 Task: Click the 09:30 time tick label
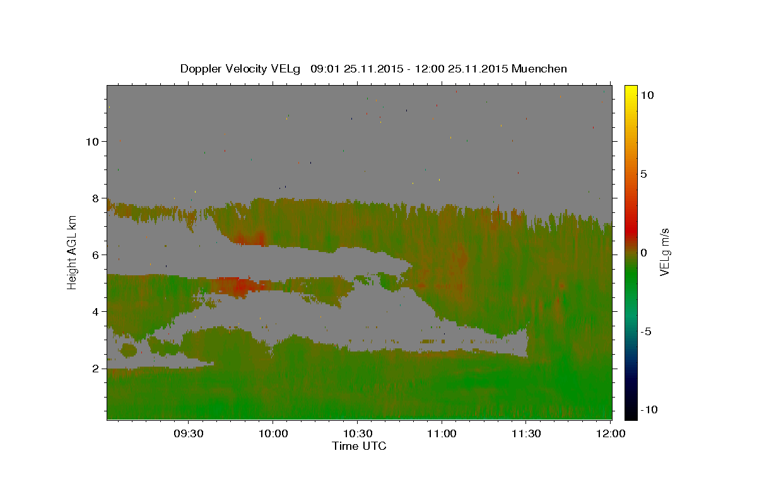188,434
